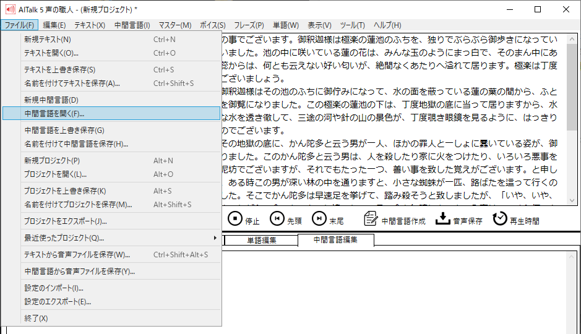The image size is (581, 334).
Task: Open the ヘルプ(H) menu
Action: (387, 25)
